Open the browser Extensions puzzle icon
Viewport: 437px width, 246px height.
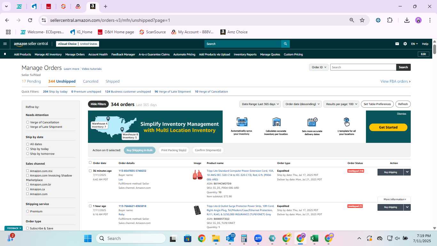[x=390, y=20]
